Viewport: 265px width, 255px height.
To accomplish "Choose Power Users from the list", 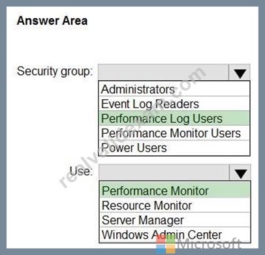I will (174, 148).
